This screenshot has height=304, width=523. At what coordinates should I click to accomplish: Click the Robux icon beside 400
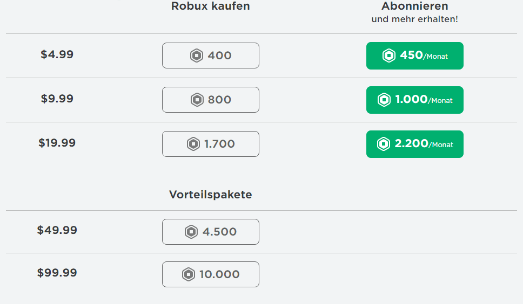click(197, 56)
